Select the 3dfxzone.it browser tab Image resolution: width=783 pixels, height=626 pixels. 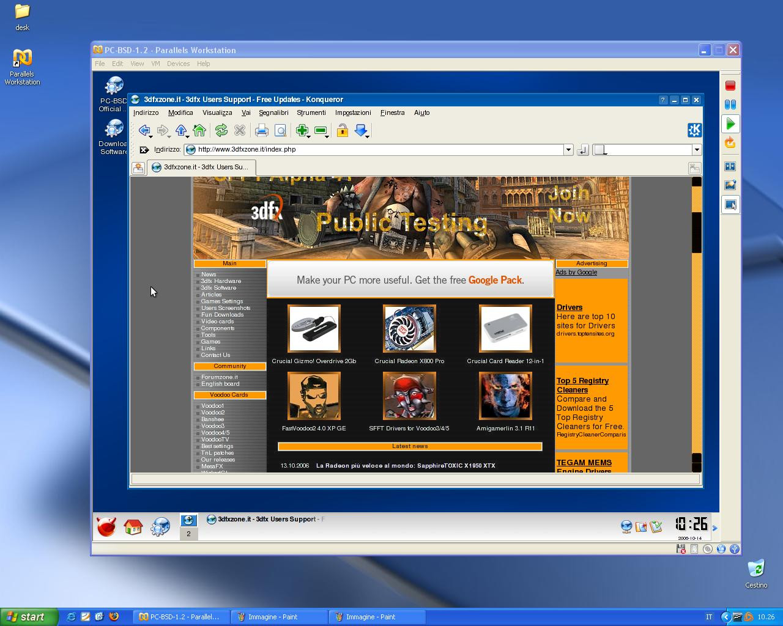coord(201,167)
